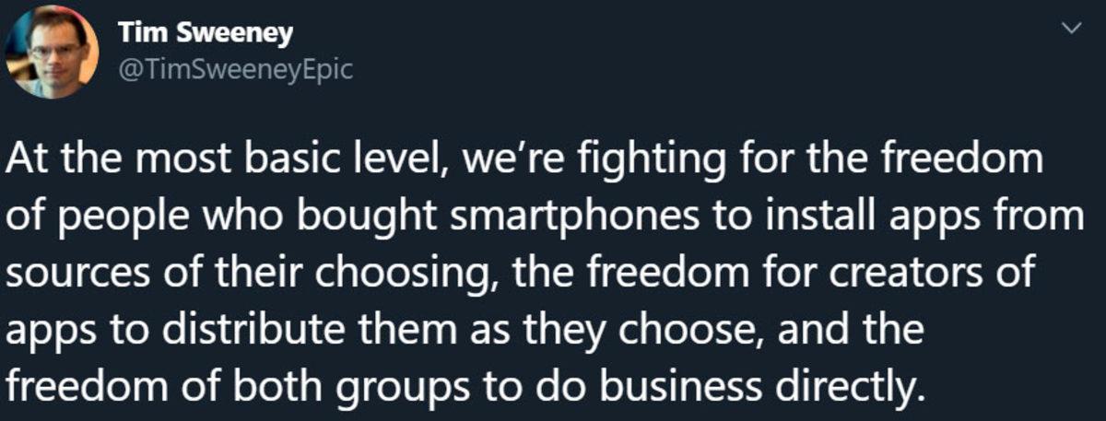The image size is (1106, 421).
Task: Open the tweet options chevron menu
Action: click(1071, 29)
